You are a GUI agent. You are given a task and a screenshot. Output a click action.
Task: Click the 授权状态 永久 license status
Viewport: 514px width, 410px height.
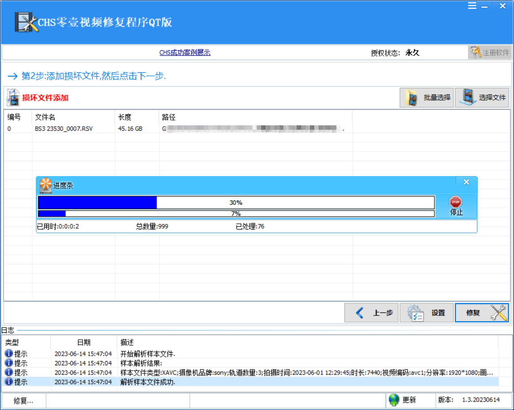click(x=395, y=53)
